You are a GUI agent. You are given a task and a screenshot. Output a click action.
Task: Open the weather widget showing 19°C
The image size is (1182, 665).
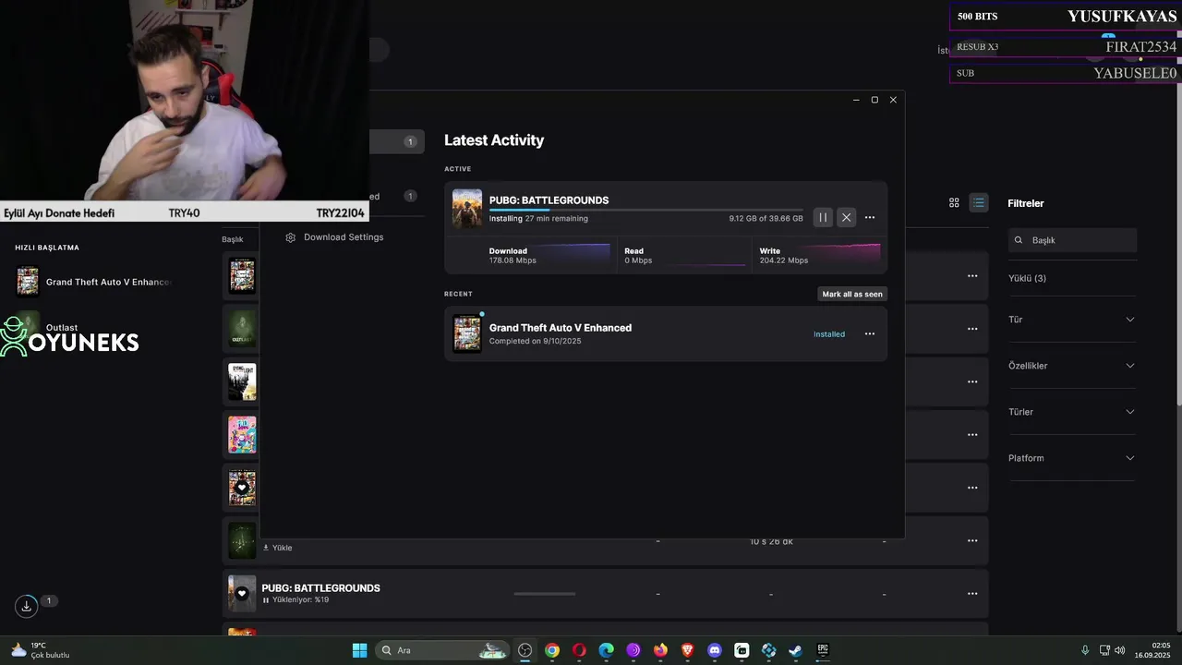40,650
